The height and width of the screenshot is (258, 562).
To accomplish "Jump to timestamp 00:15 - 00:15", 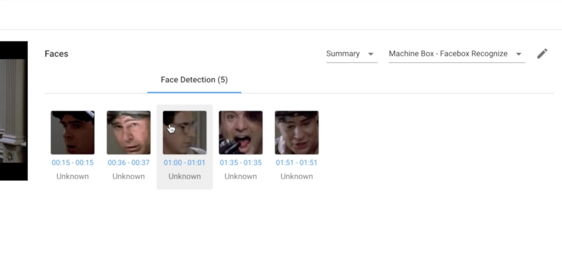I will 73,162.
